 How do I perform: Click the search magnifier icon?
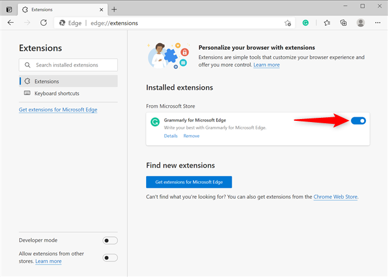[28, 65]
